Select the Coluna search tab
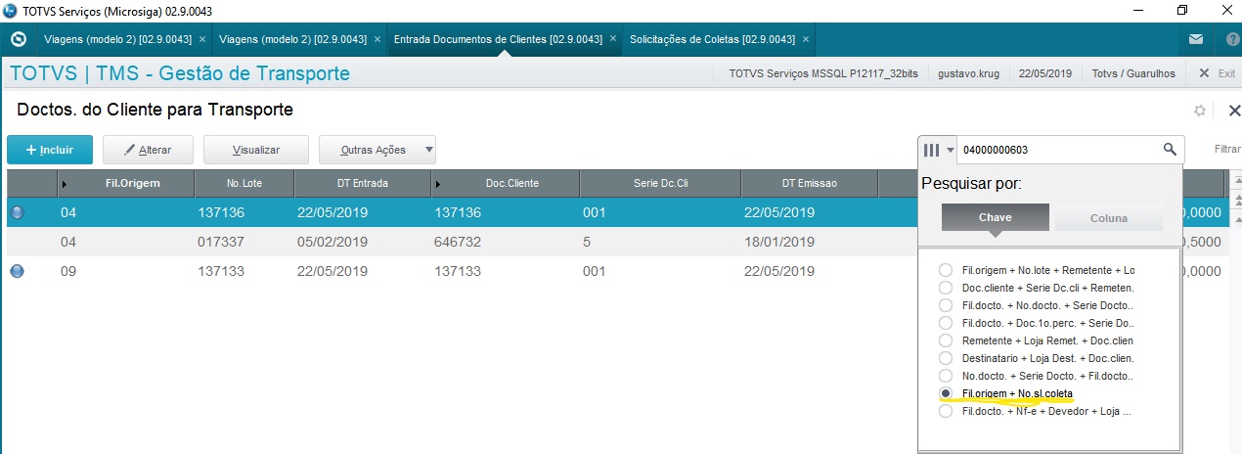The width and height of the screenshot is (1242, 454). pos(1109,217)
